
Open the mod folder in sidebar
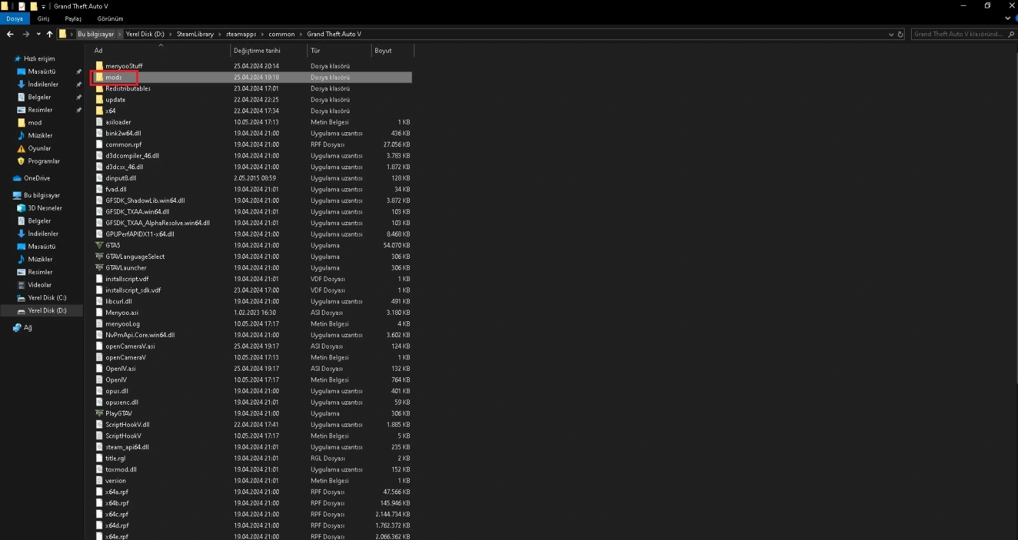[x=34, y=123]
